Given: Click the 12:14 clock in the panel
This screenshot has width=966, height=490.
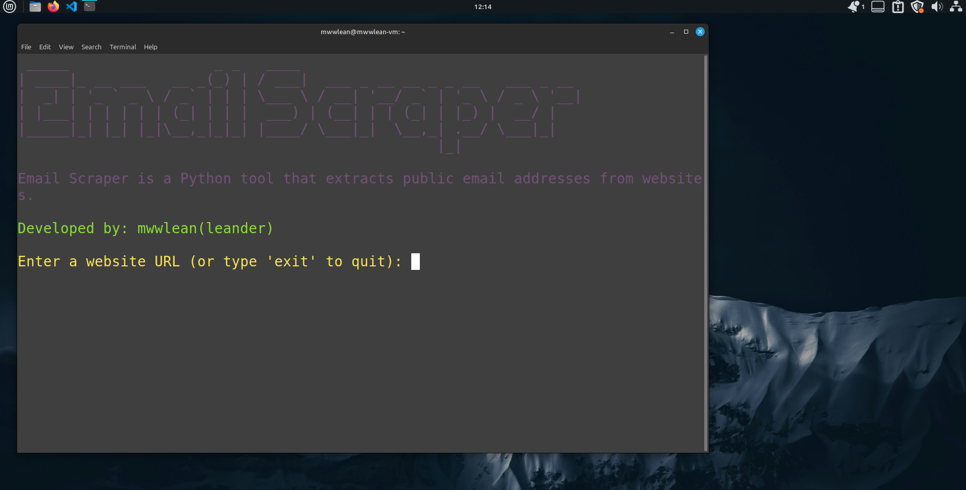Looking at the screenshot, I should click(483, 7).
